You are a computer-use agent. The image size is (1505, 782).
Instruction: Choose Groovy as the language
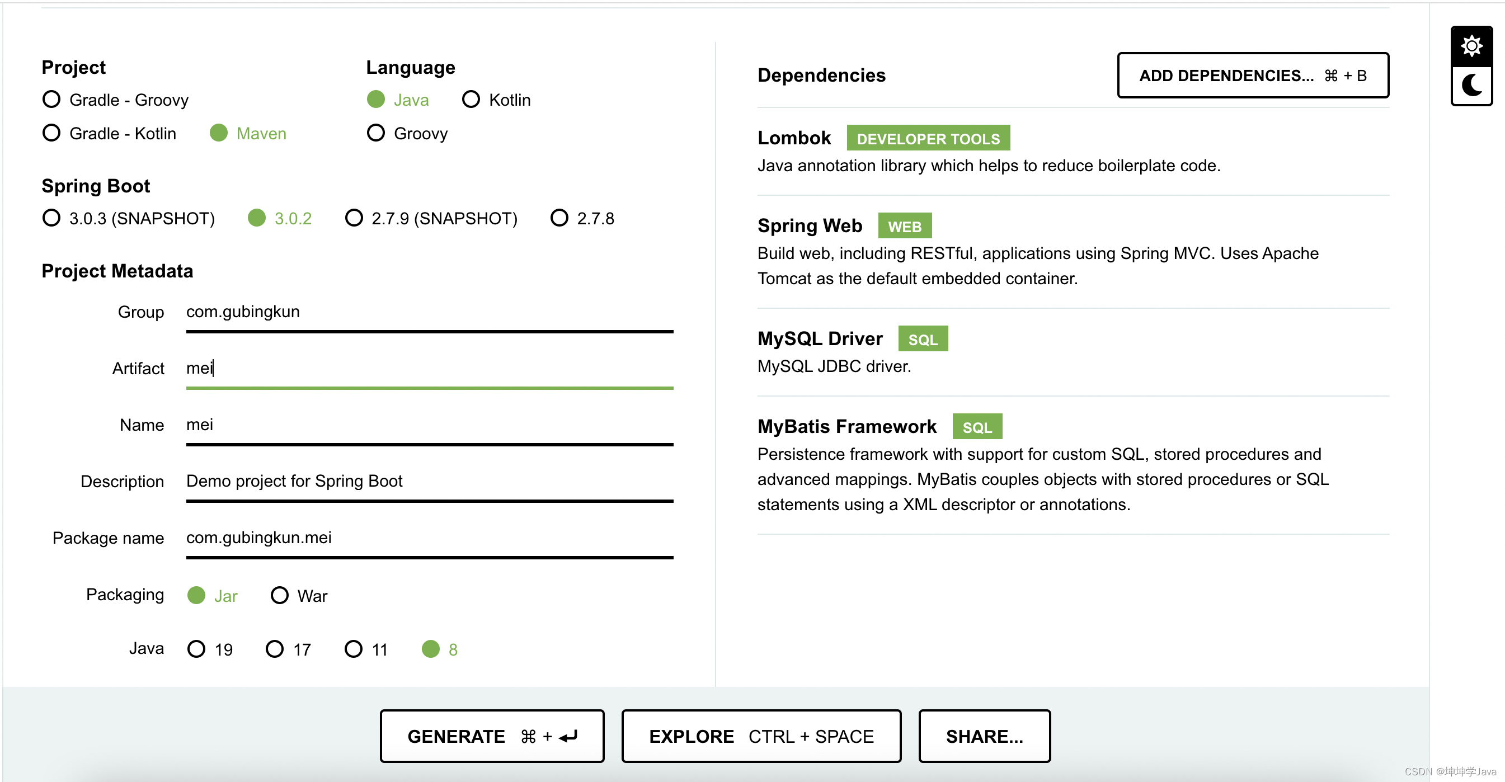click(407, 133)
